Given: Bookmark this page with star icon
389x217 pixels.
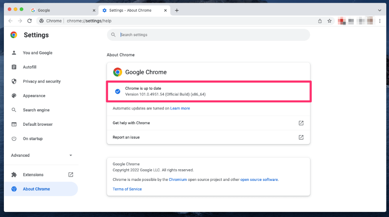Looking at the screenshot, I should point(329,21).
